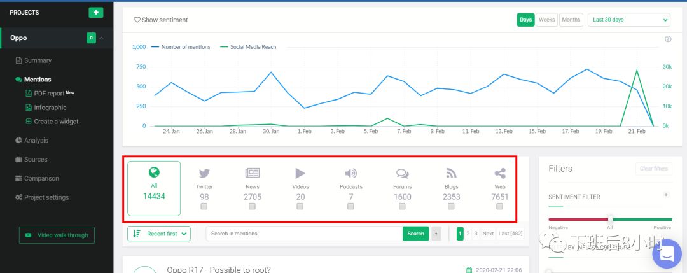Image resolution: width=687 pixels, height=273 pixels.
Task: Click the Summary document icon
Action: point(19,60)
